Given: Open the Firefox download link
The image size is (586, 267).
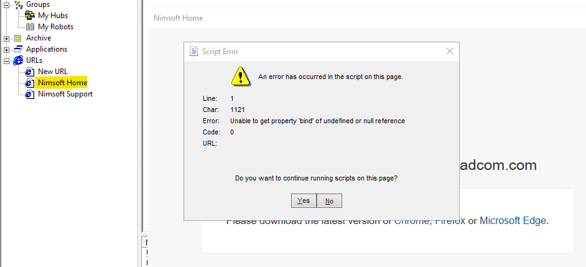Looking at the screenshot, I should click(x=450, y=220).
